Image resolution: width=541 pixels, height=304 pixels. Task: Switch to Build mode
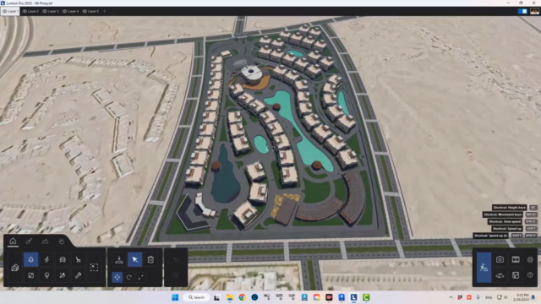[484, 267]
